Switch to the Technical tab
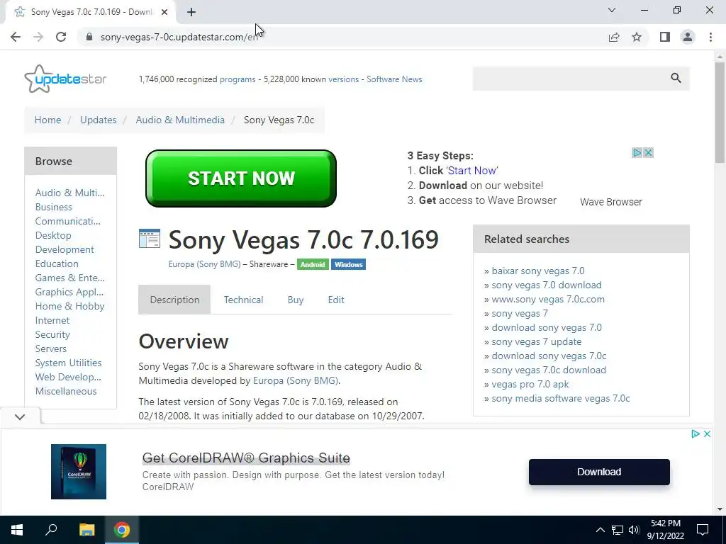 click(244, 300)
